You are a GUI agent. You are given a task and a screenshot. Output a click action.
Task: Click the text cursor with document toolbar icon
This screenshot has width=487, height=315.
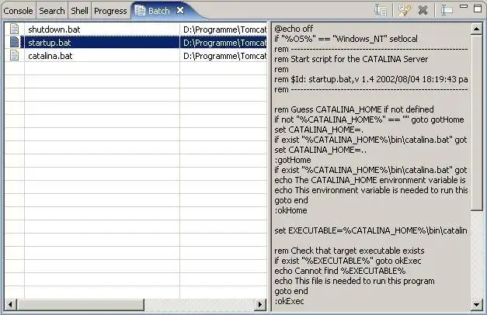381,10
